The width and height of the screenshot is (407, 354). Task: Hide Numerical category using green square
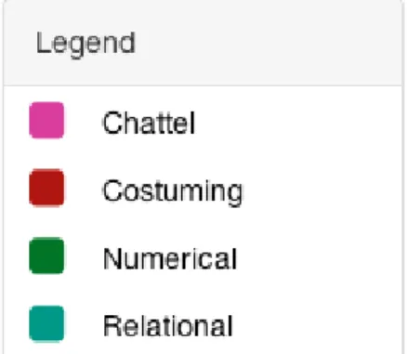[x=46, y=256]
